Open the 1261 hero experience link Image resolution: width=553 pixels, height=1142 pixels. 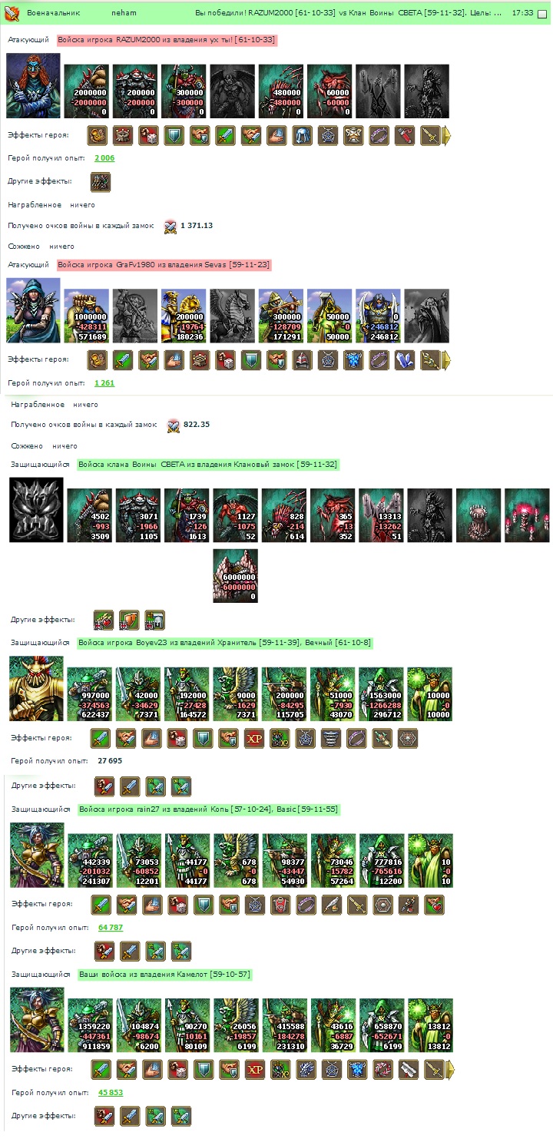(x=104, y=382)
